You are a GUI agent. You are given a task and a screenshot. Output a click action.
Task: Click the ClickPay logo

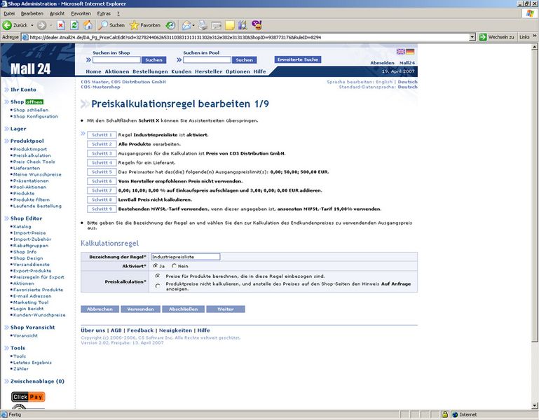[x=28, y=397]
